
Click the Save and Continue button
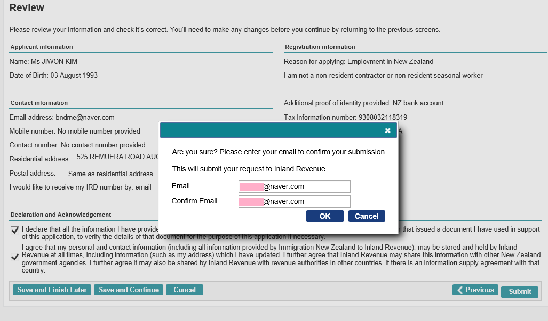(129, 290)
